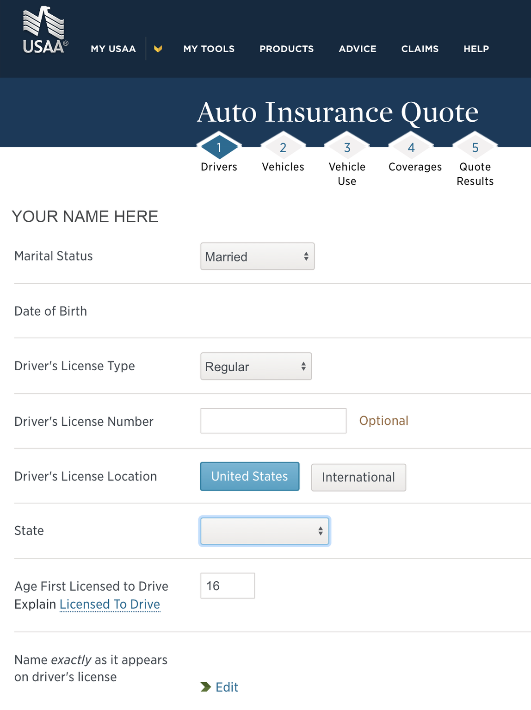Click the yellow chevron beside MY USAA
The image size is (531, 710).
pyautogui.click(x=158, y=49)
